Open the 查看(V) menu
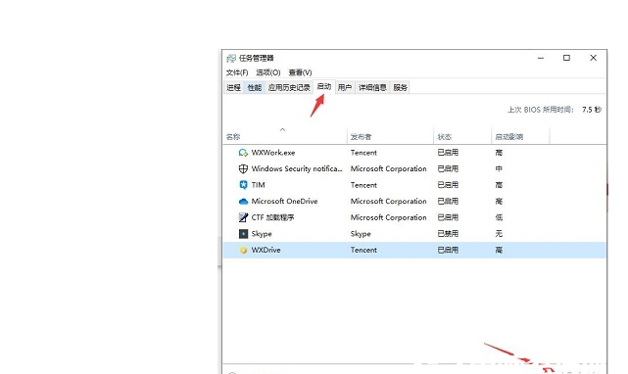Image resolution: width=628 pixels, height=374 pixels. click(x=301, y=72)
